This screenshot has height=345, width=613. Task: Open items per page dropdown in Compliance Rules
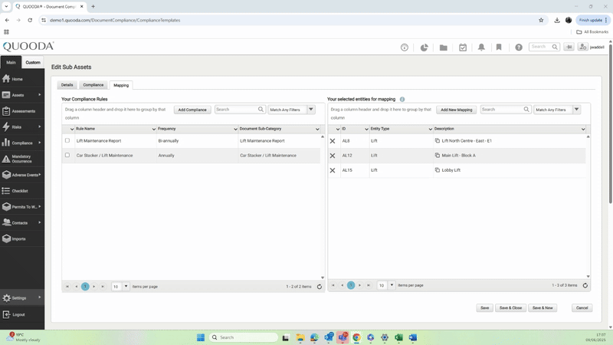point(126,286)
